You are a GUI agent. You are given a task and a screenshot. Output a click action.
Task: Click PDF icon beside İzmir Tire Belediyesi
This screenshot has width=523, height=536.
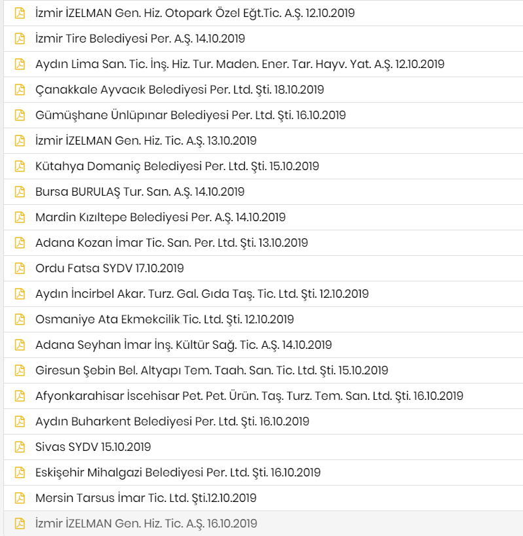point(20,39)
